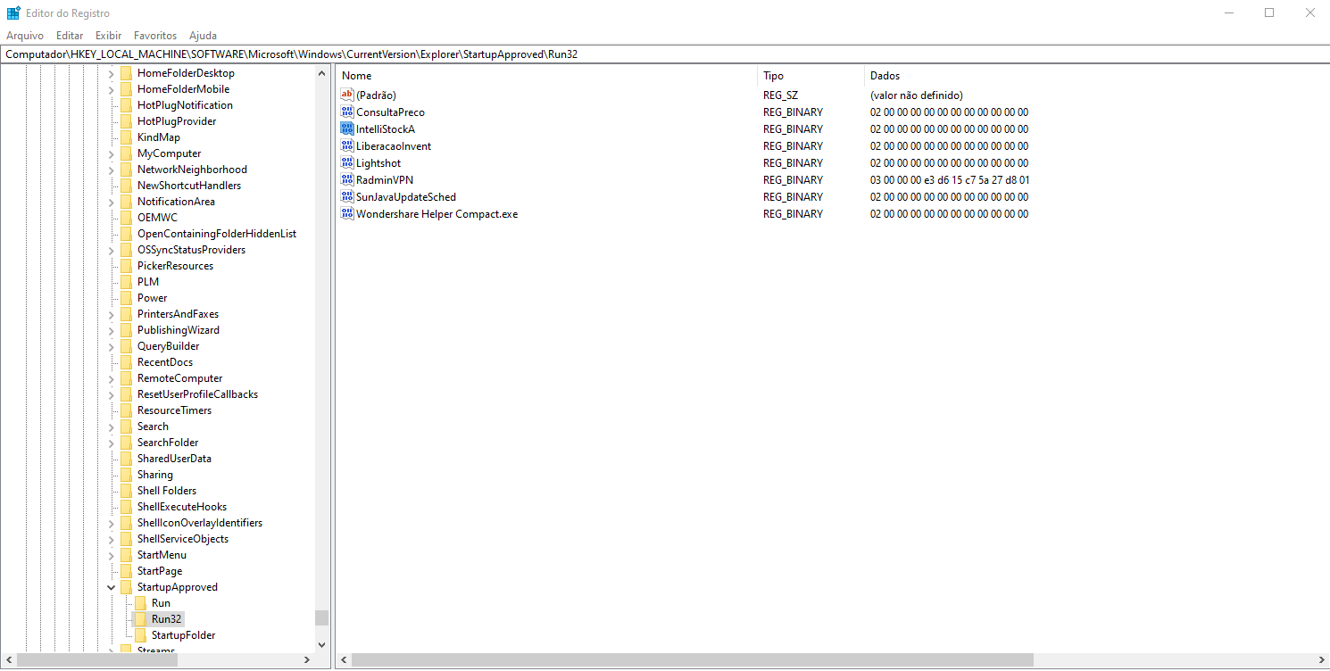Image resolution: width=1330 pixels, height=671 pixels.
Task: Open the Favoritos menu
Action: pos(155,36)
